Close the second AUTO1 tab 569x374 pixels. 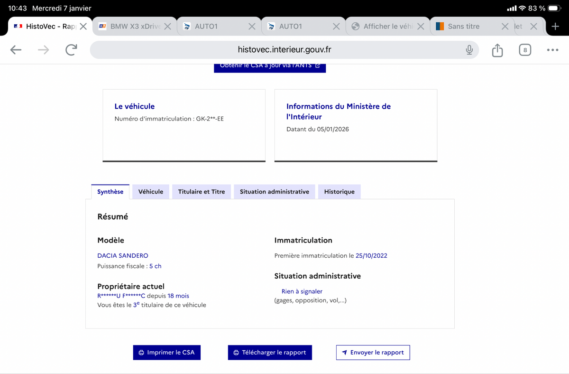point(336,27)
